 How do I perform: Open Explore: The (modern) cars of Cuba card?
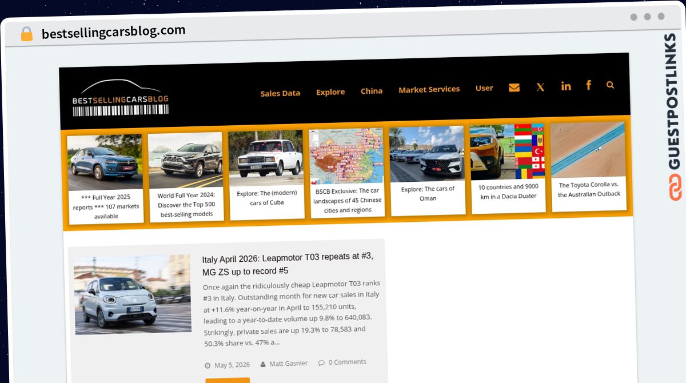[x=266, y=175]
